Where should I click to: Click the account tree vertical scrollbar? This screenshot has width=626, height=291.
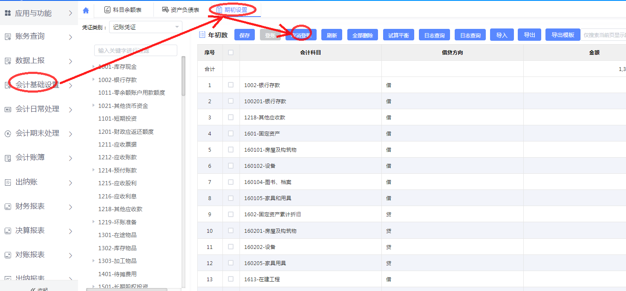183,76
